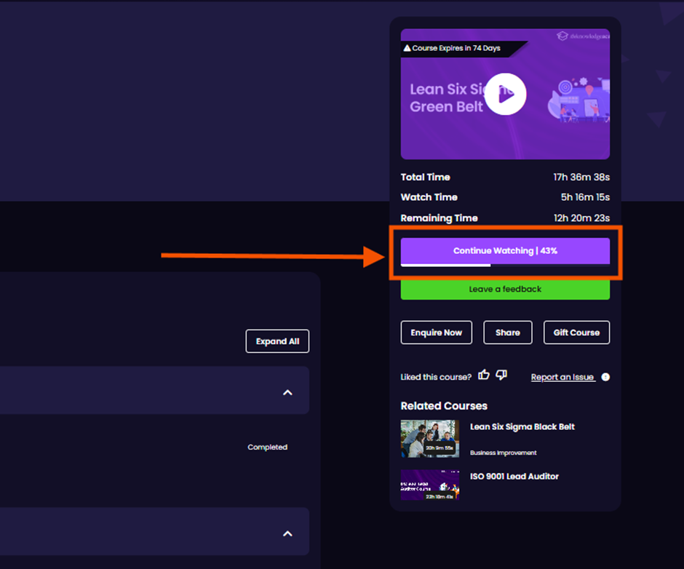Click Share to share the course
Image resolution: width=684 pixels, height=569 pixels.
click(x=507, y=333)
